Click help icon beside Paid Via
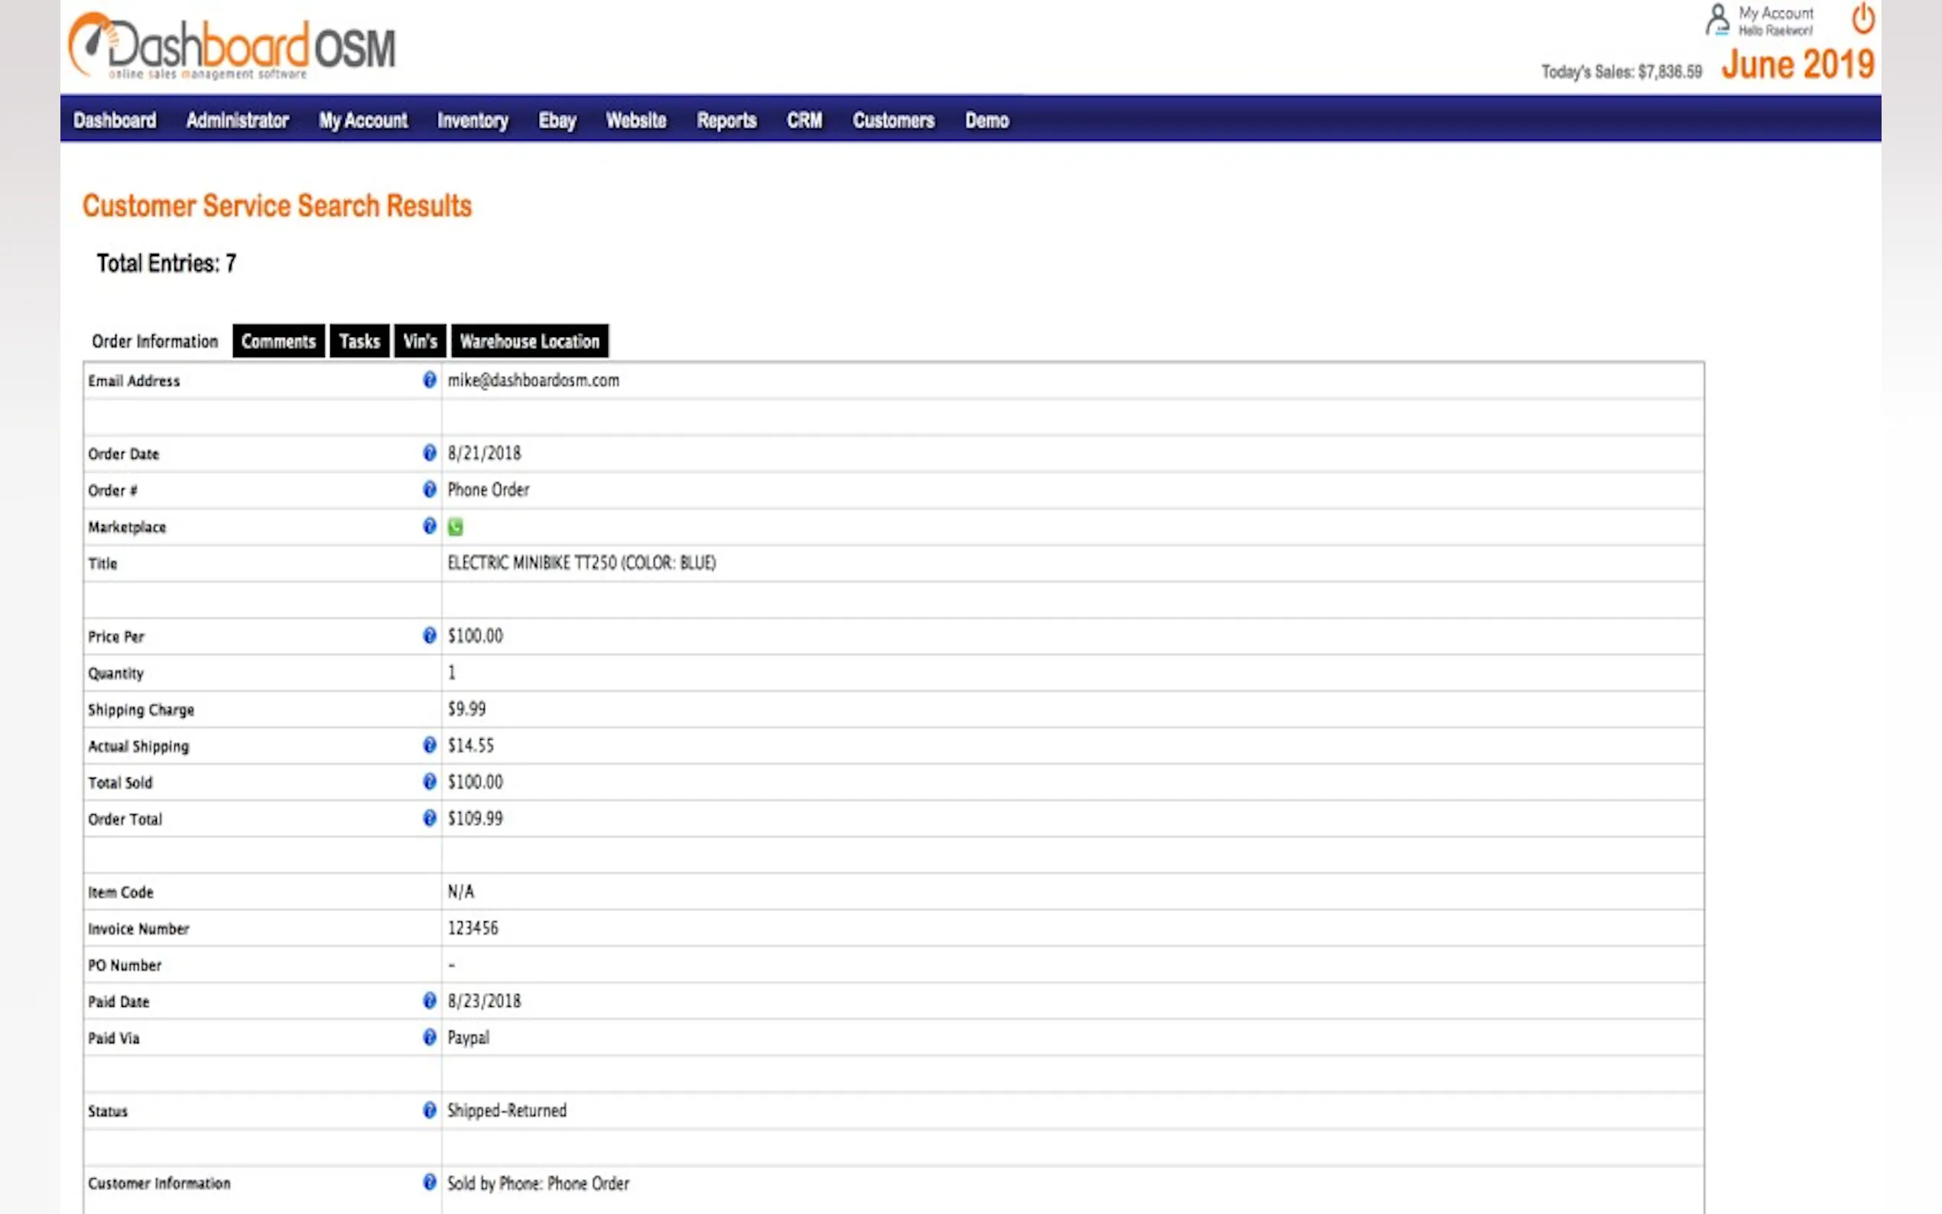 coord(430,1037)
